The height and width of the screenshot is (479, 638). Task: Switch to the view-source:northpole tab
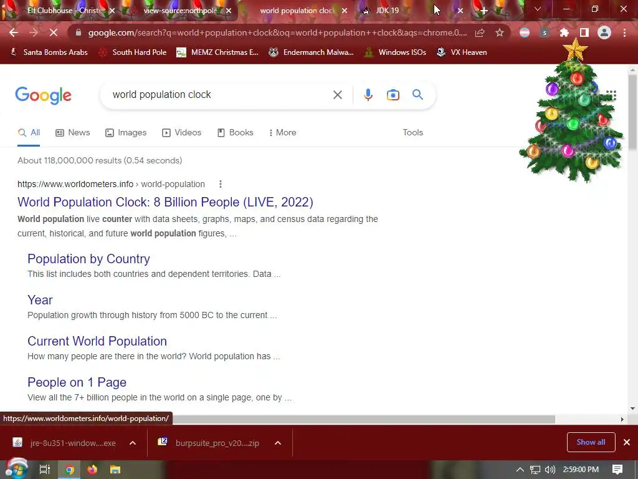[x=179, y=11]
